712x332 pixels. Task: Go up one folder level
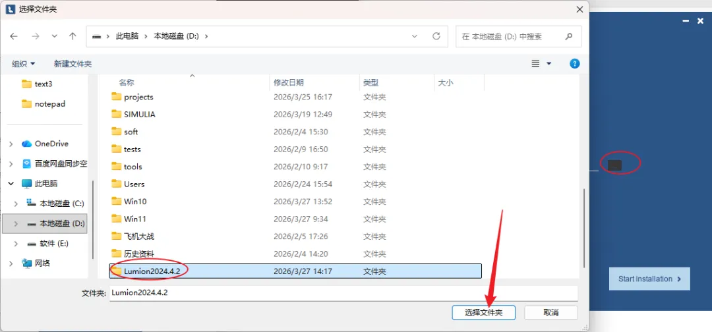tap(73, 36)
